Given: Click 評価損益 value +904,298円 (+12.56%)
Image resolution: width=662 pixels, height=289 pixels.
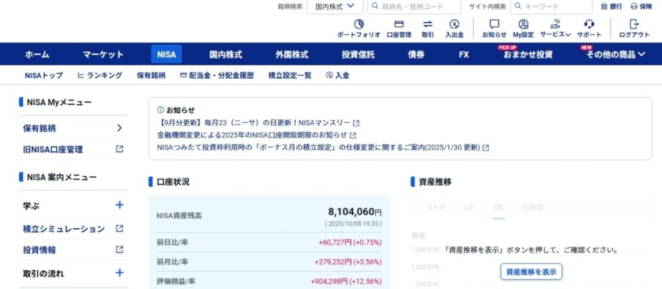Looking at the screenshot, I should click(x=346, y=281).
